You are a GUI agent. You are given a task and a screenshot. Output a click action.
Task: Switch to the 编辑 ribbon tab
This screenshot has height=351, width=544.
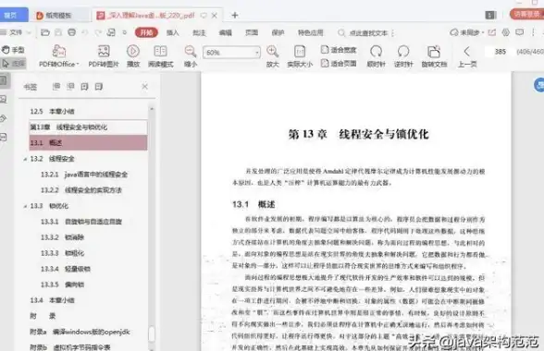pyautogui.click(x=226, y=32)
